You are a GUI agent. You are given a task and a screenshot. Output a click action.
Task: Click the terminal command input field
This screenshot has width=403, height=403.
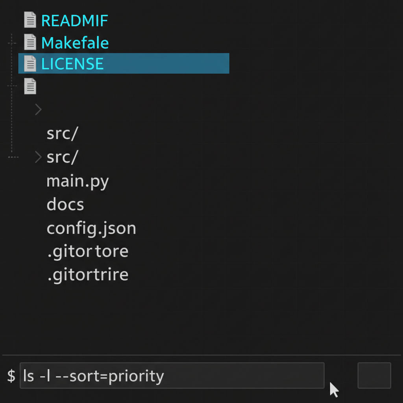coord(172,375)
